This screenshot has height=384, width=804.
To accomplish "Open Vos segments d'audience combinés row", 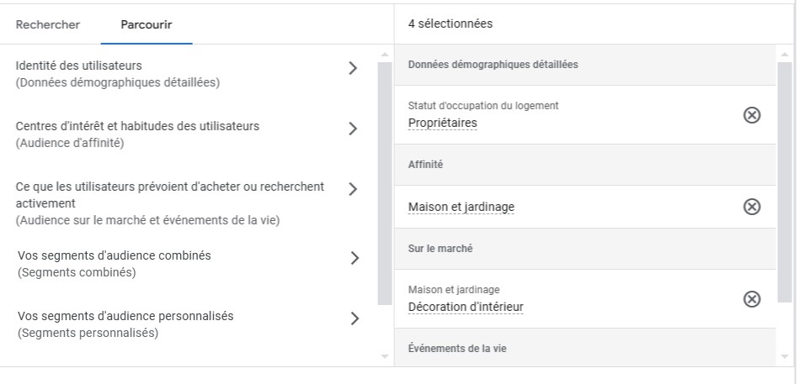I will tap(188, 264).
